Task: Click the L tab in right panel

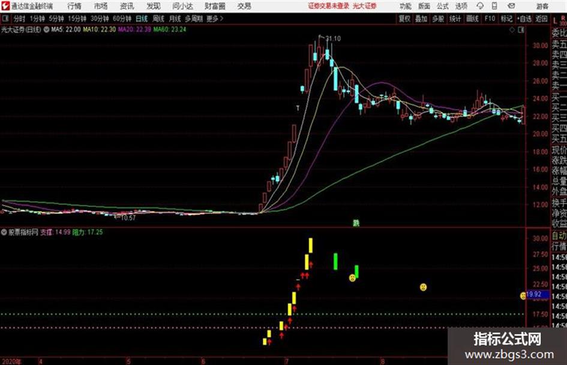Action: pos(554,21)
